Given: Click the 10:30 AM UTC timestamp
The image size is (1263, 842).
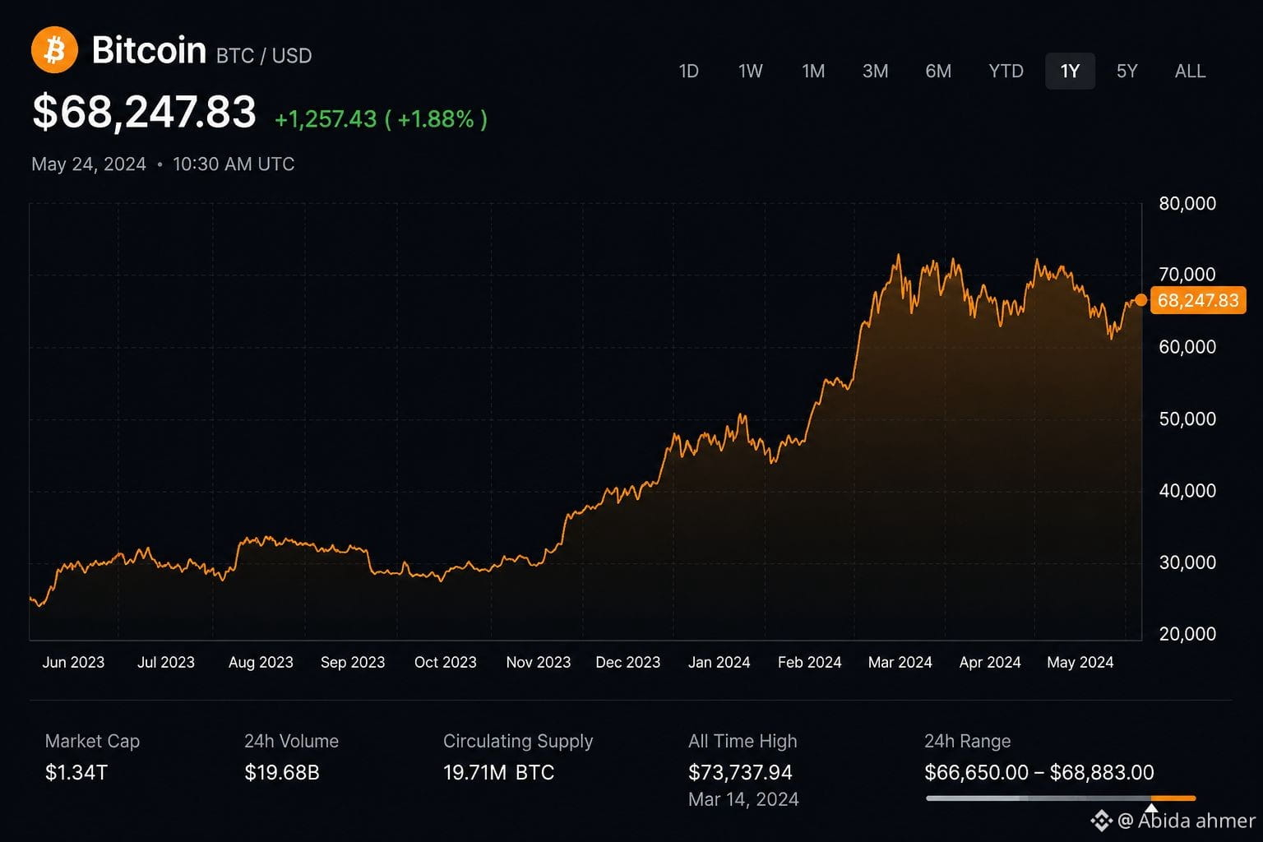Looking at the screenshot, I should click(234, 164).
